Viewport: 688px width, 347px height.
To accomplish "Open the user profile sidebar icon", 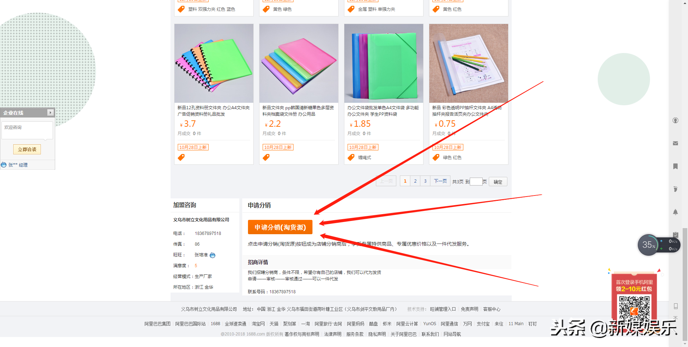I will click(x=675, y=120).
